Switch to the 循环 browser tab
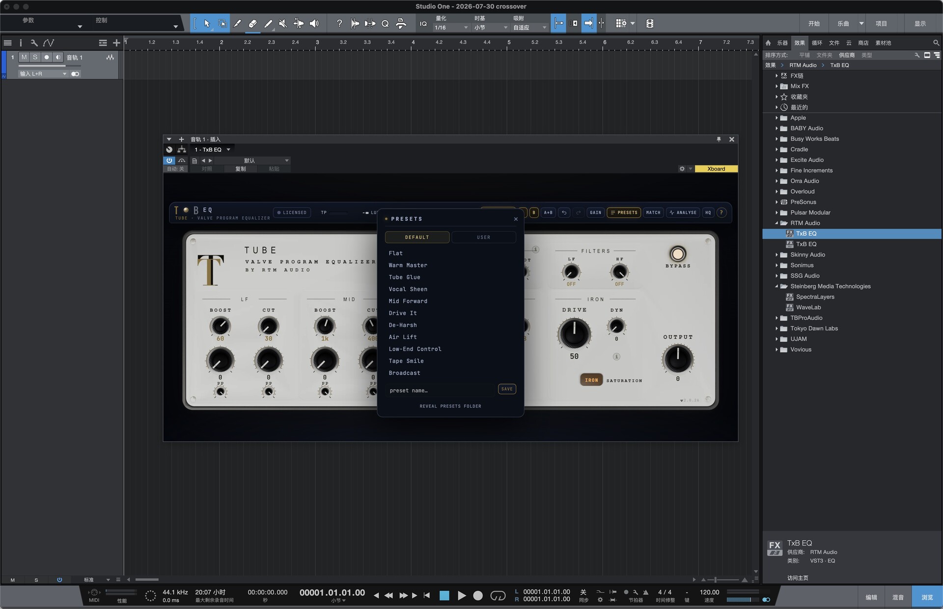Viewport: 943px width, 609px height. 817,43
